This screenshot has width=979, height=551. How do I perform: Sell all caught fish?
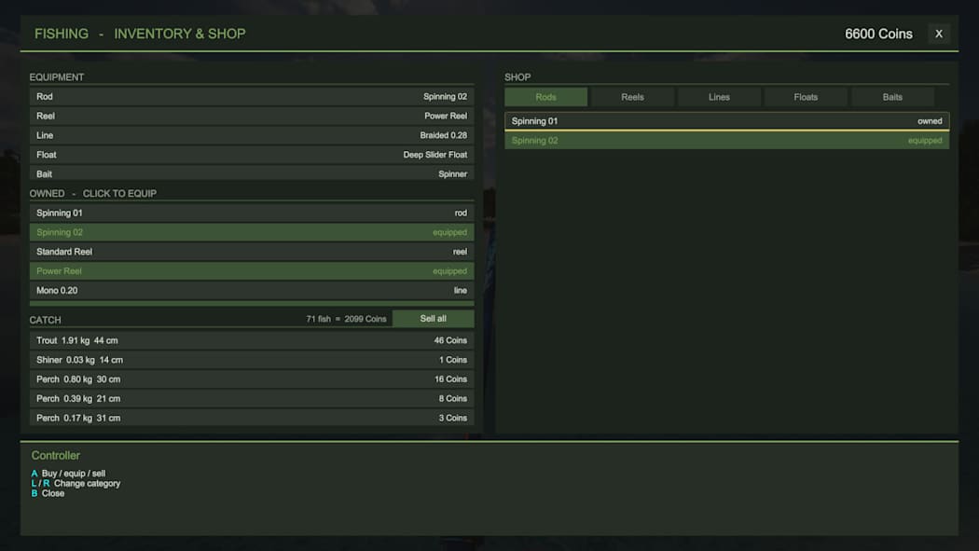[x=433, y=318]
